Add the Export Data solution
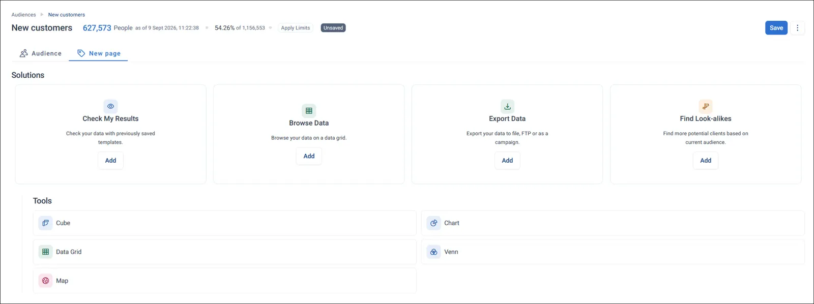814x304 pixels. click(507, 161)
